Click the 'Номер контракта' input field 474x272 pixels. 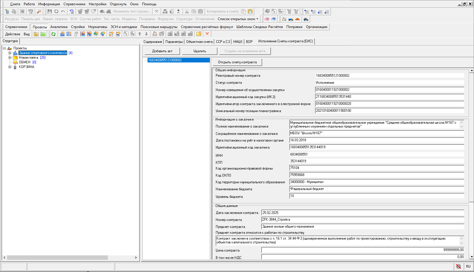[x=362, y=220]
